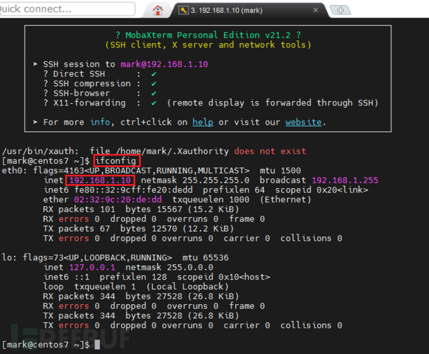The height and width of the screenshot is (354, 429).
Task: Click the '/home/mark/.Xauthority' path text
Action: tap(172, 151)
